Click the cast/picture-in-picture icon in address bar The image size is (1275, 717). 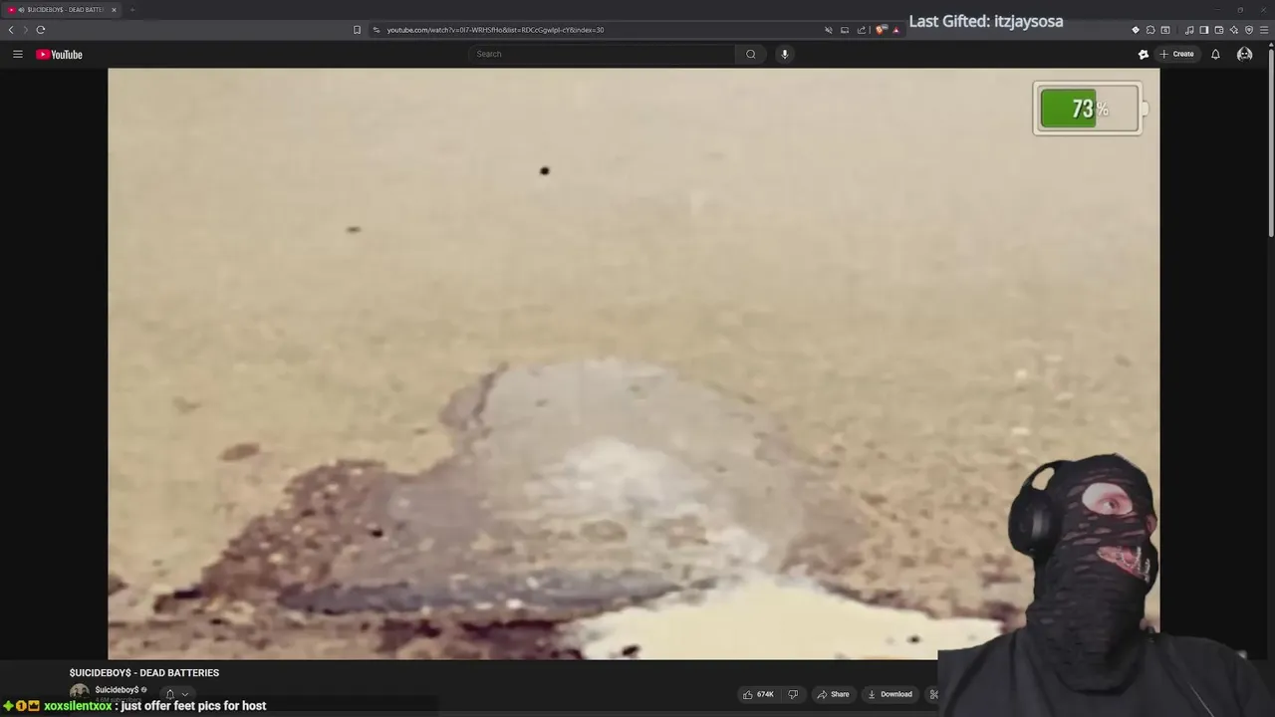click(845, 30)
